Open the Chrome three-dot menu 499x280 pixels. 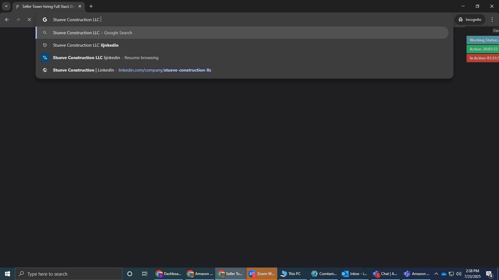492,20
